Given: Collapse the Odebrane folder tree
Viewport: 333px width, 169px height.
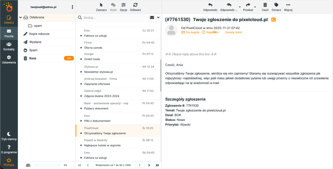Looking at the screenshot, I should [x=20, y=17].
